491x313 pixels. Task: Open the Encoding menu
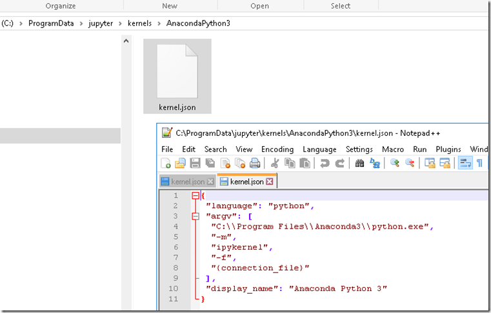click(277, 149)
